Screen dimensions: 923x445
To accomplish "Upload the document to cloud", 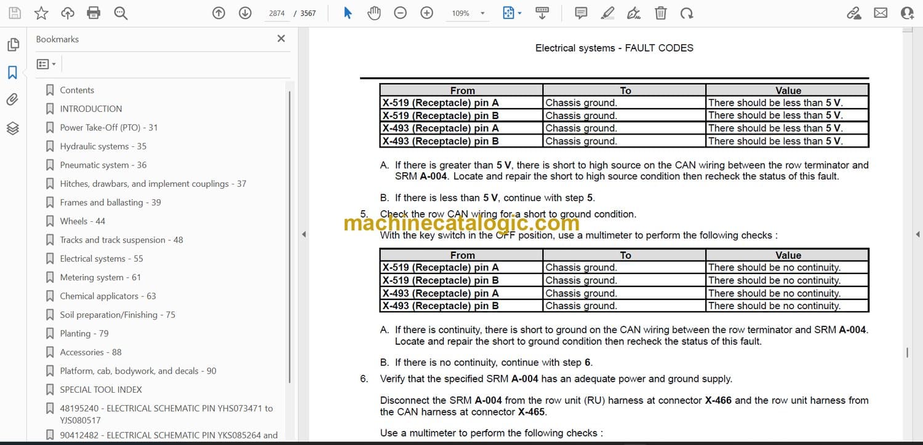I will [x=68, y=13].
